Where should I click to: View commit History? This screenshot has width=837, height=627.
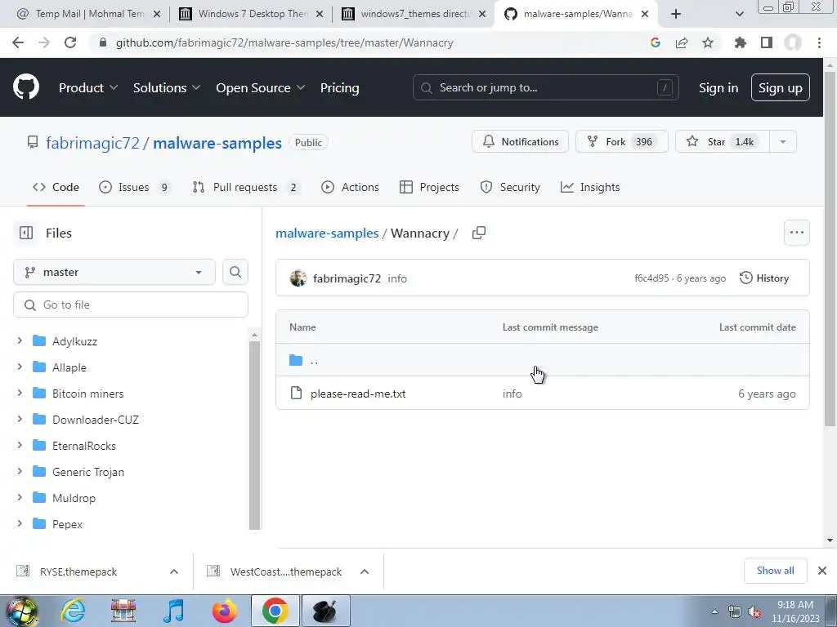[764, 278]
